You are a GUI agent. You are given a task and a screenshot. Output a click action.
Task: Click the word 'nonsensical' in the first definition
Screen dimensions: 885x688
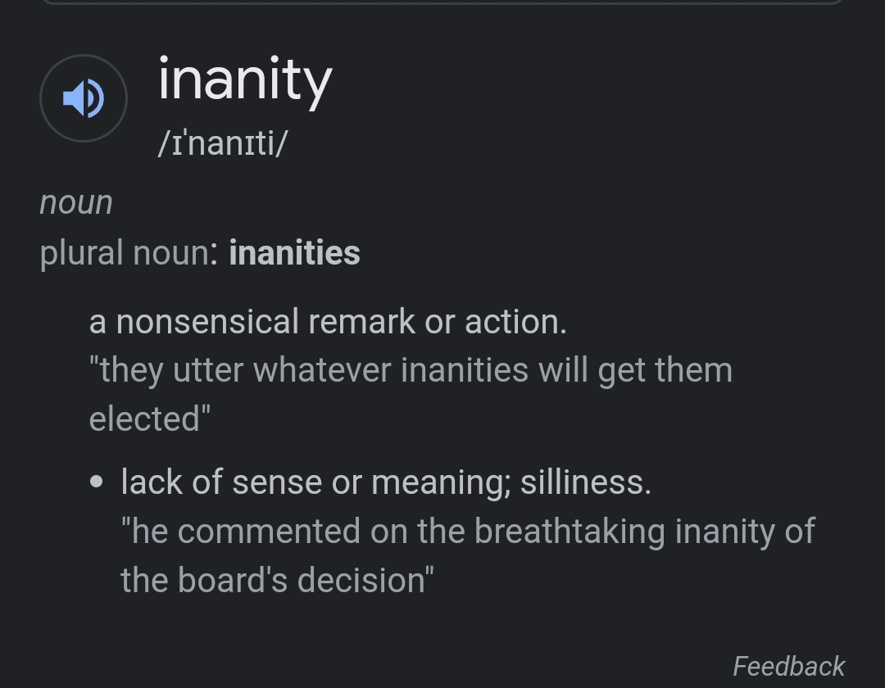(207, 322)
